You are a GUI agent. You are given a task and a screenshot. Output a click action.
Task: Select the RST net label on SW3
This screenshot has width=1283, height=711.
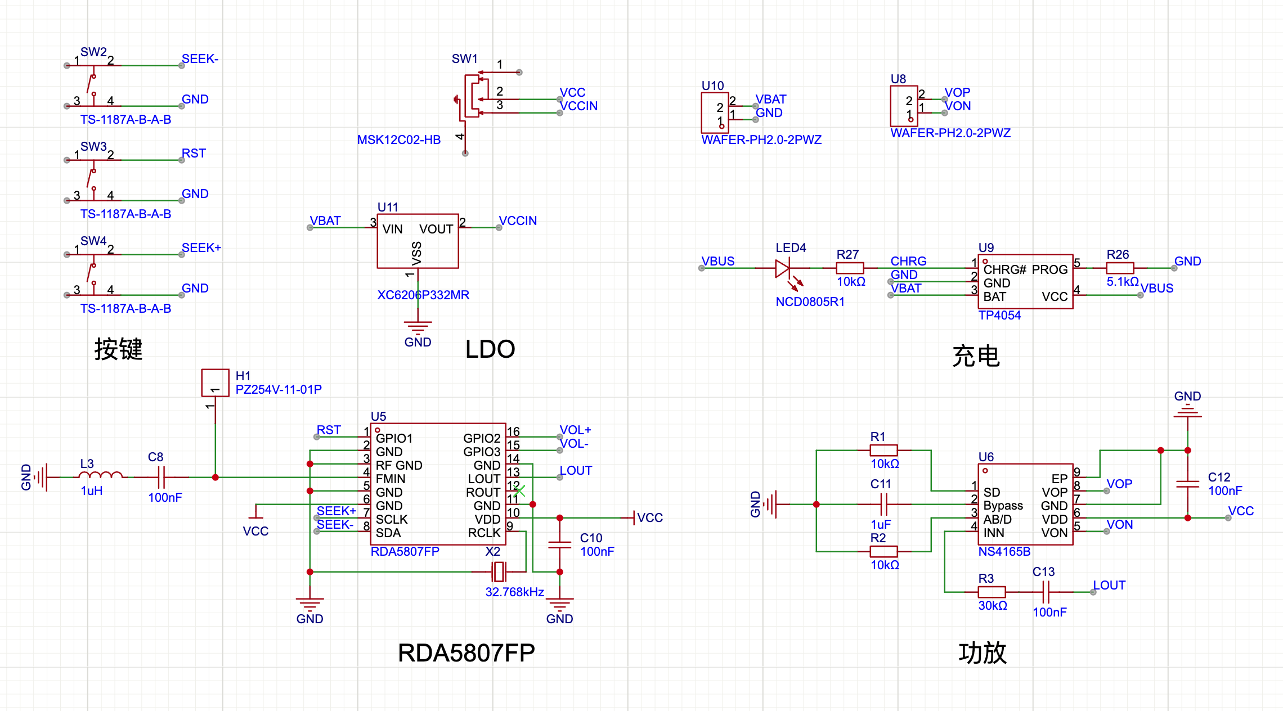[194, 153]
